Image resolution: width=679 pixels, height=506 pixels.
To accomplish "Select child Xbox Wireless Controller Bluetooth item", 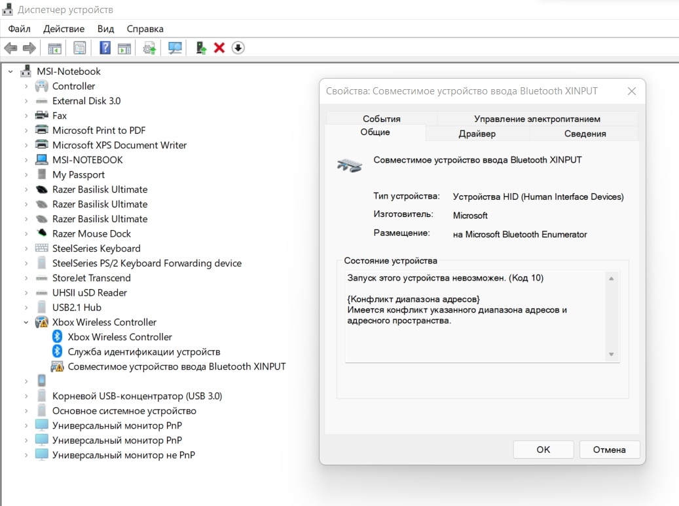I will pos(120,337).
